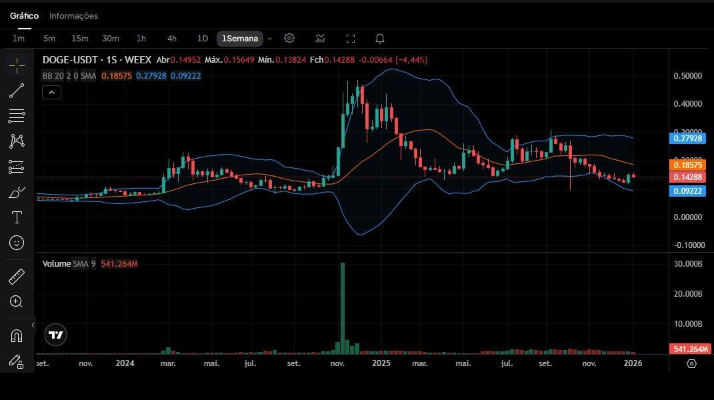Open chart settings gear in top toolbar
714x400 pixels.
(x=289, y=39)
